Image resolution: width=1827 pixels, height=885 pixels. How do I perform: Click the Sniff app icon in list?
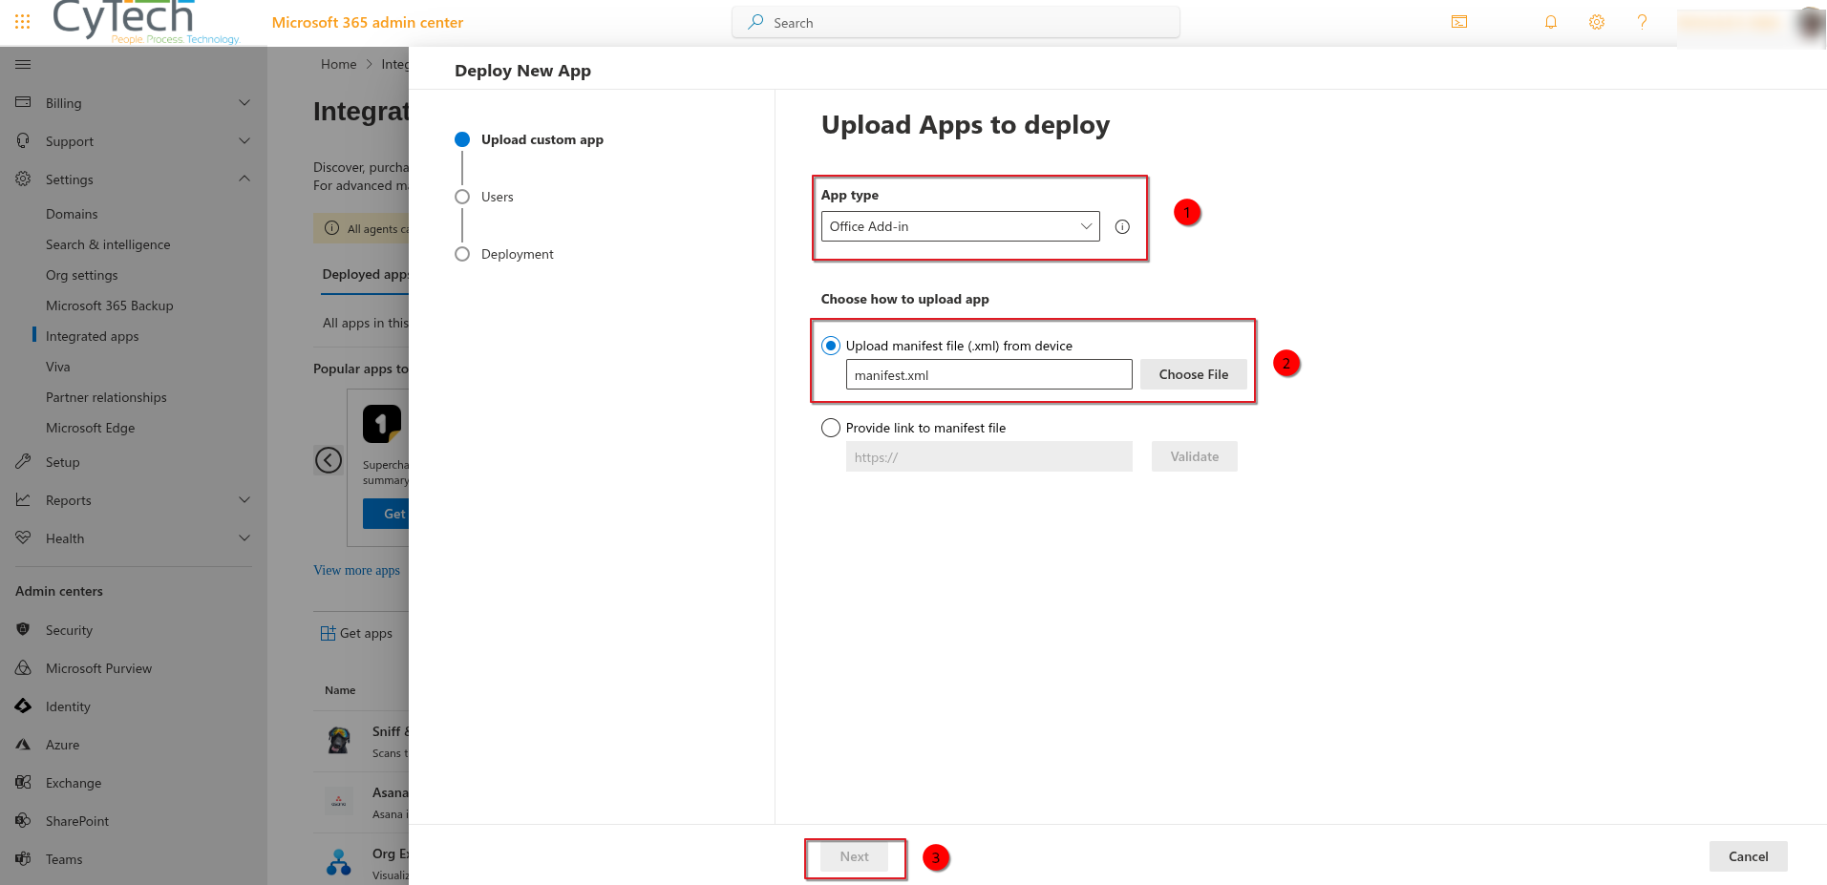coord(339,740)
